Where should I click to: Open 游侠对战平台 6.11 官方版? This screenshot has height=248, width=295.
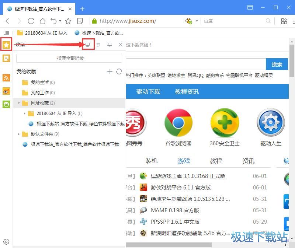click(x=180, y=188)
